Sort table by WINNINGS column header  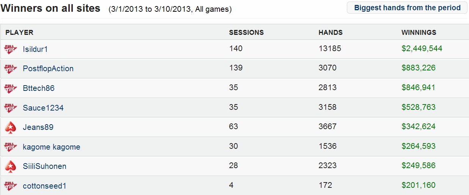pos(419,33)
